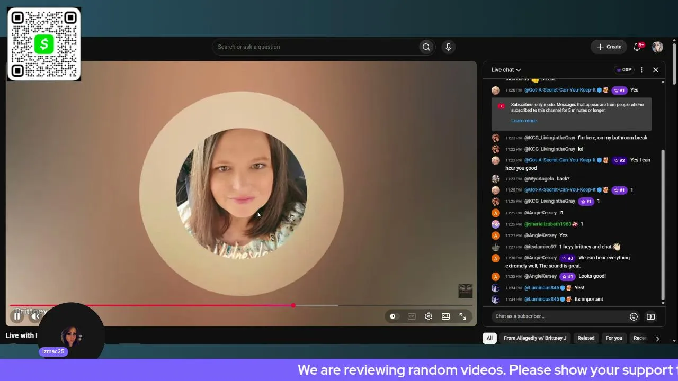Screen dimensions: 678x381
Task: Mute the video using the speaker icon
Action: coord(35,316)
